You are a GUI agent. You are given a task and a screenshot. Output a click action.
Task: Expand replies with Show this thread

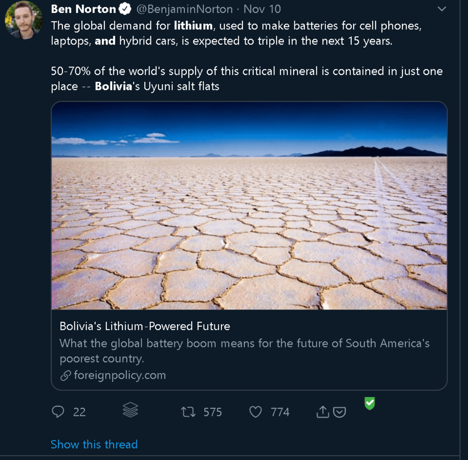(x=94, y=444)
